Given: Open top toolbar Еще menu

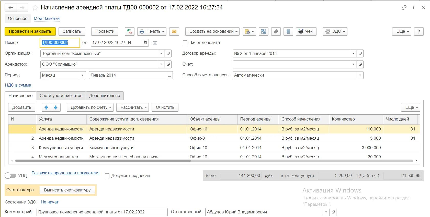Looking at the screenshot, I should pos(402,31).
